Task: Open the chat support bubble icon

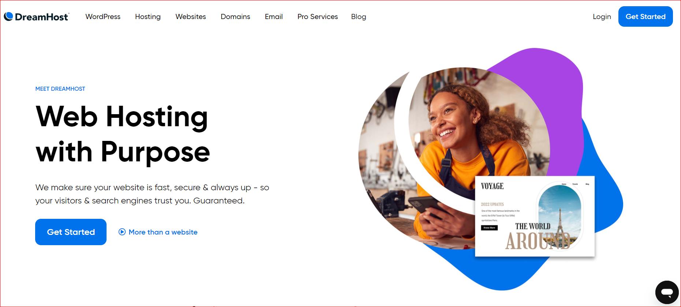Action: pos(667,292)
